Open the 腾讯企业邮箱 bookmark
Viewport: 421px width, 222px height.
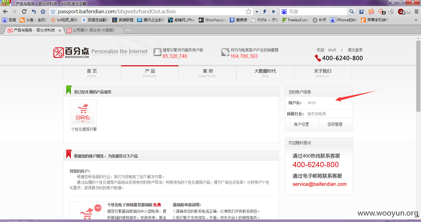(x=151, y=20)
